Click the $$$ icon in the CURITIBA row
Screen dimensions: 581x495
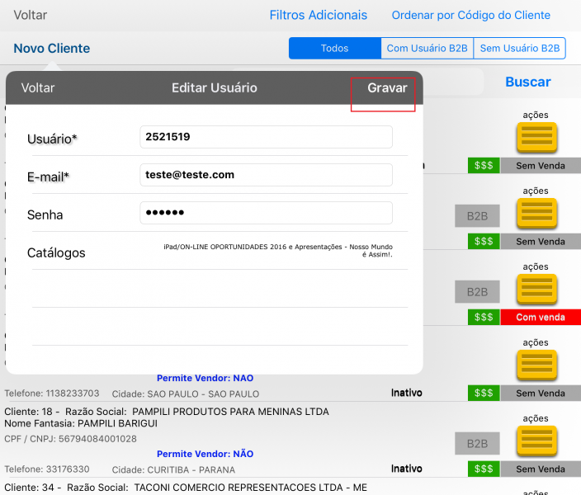[x=484, y=469]
